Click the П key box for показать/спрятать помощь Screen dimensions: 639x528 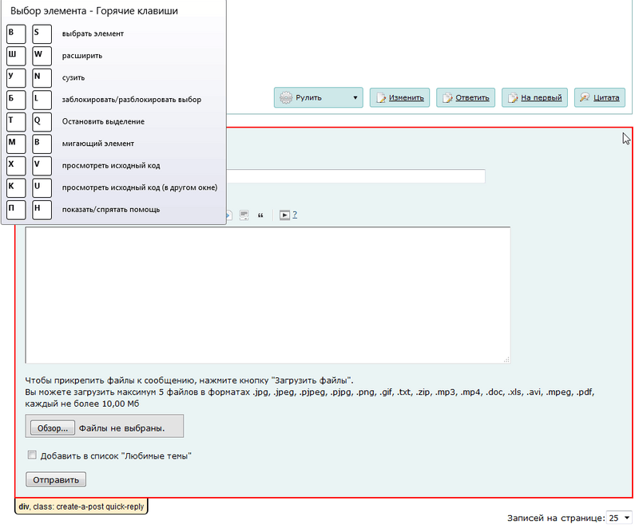(16, 210)
